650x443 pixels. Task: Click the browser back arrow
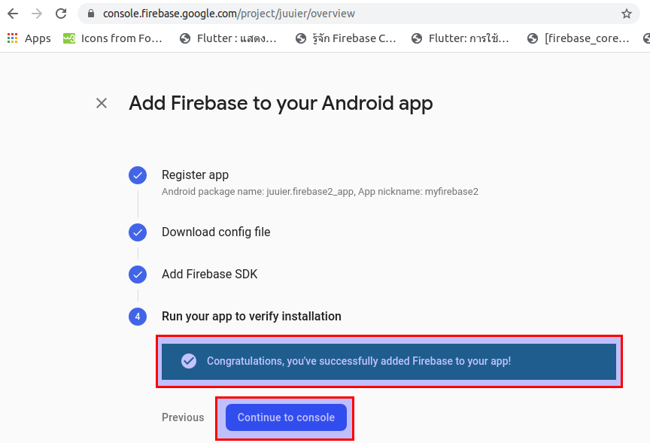[x=12, y=13]
